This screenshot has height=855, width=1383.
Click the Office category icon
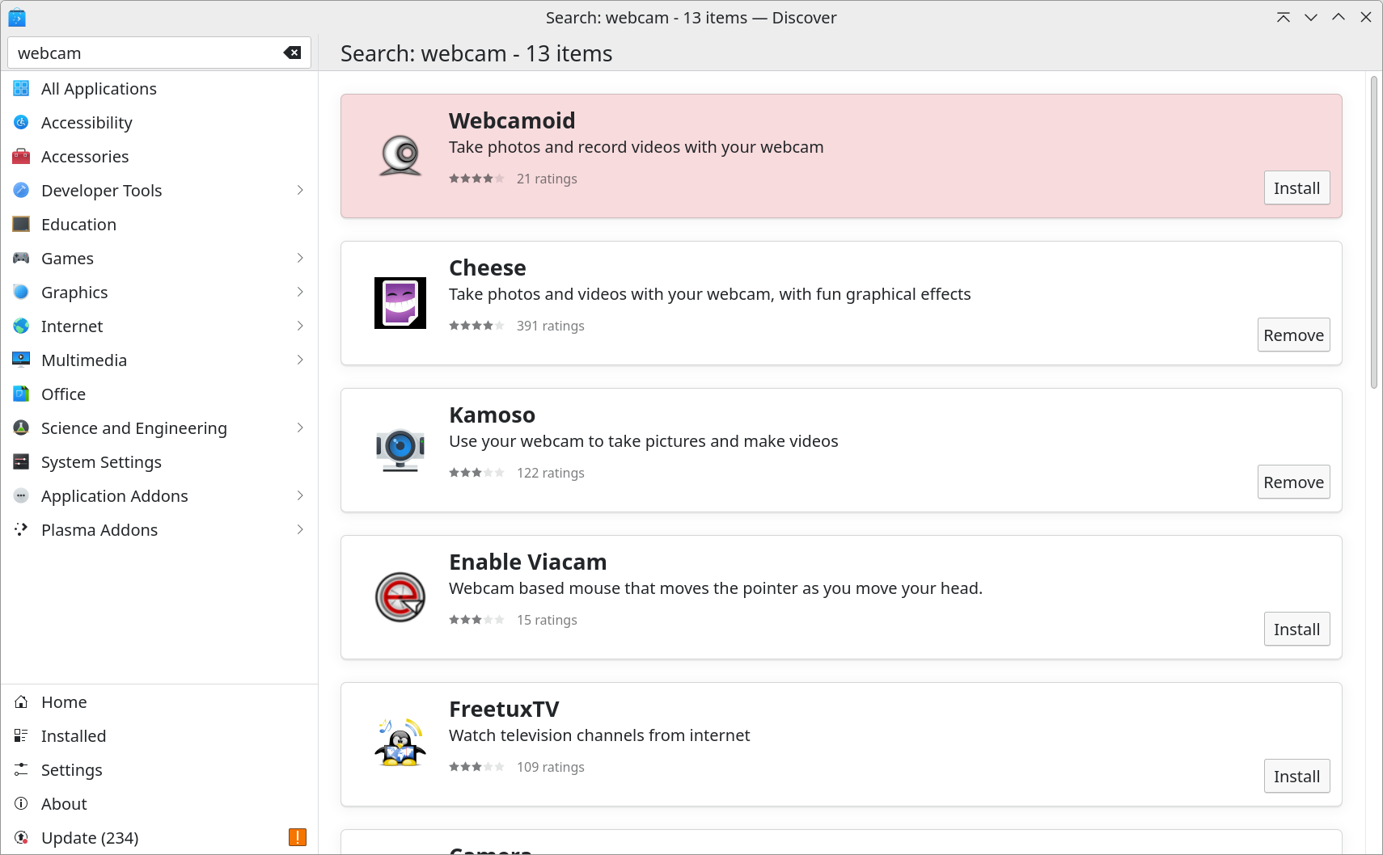point(21,394)
